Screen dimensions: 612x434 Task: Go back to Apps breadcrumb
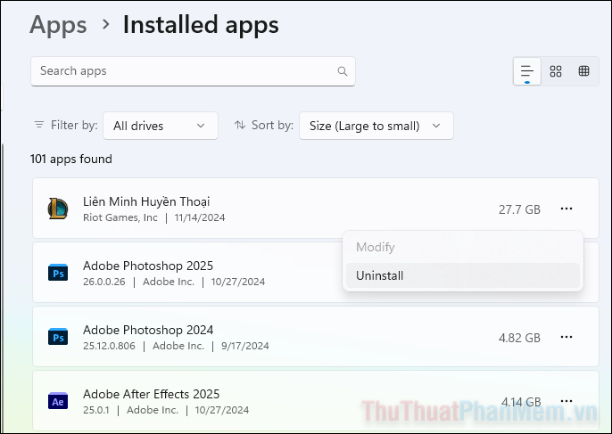[58, 25]
